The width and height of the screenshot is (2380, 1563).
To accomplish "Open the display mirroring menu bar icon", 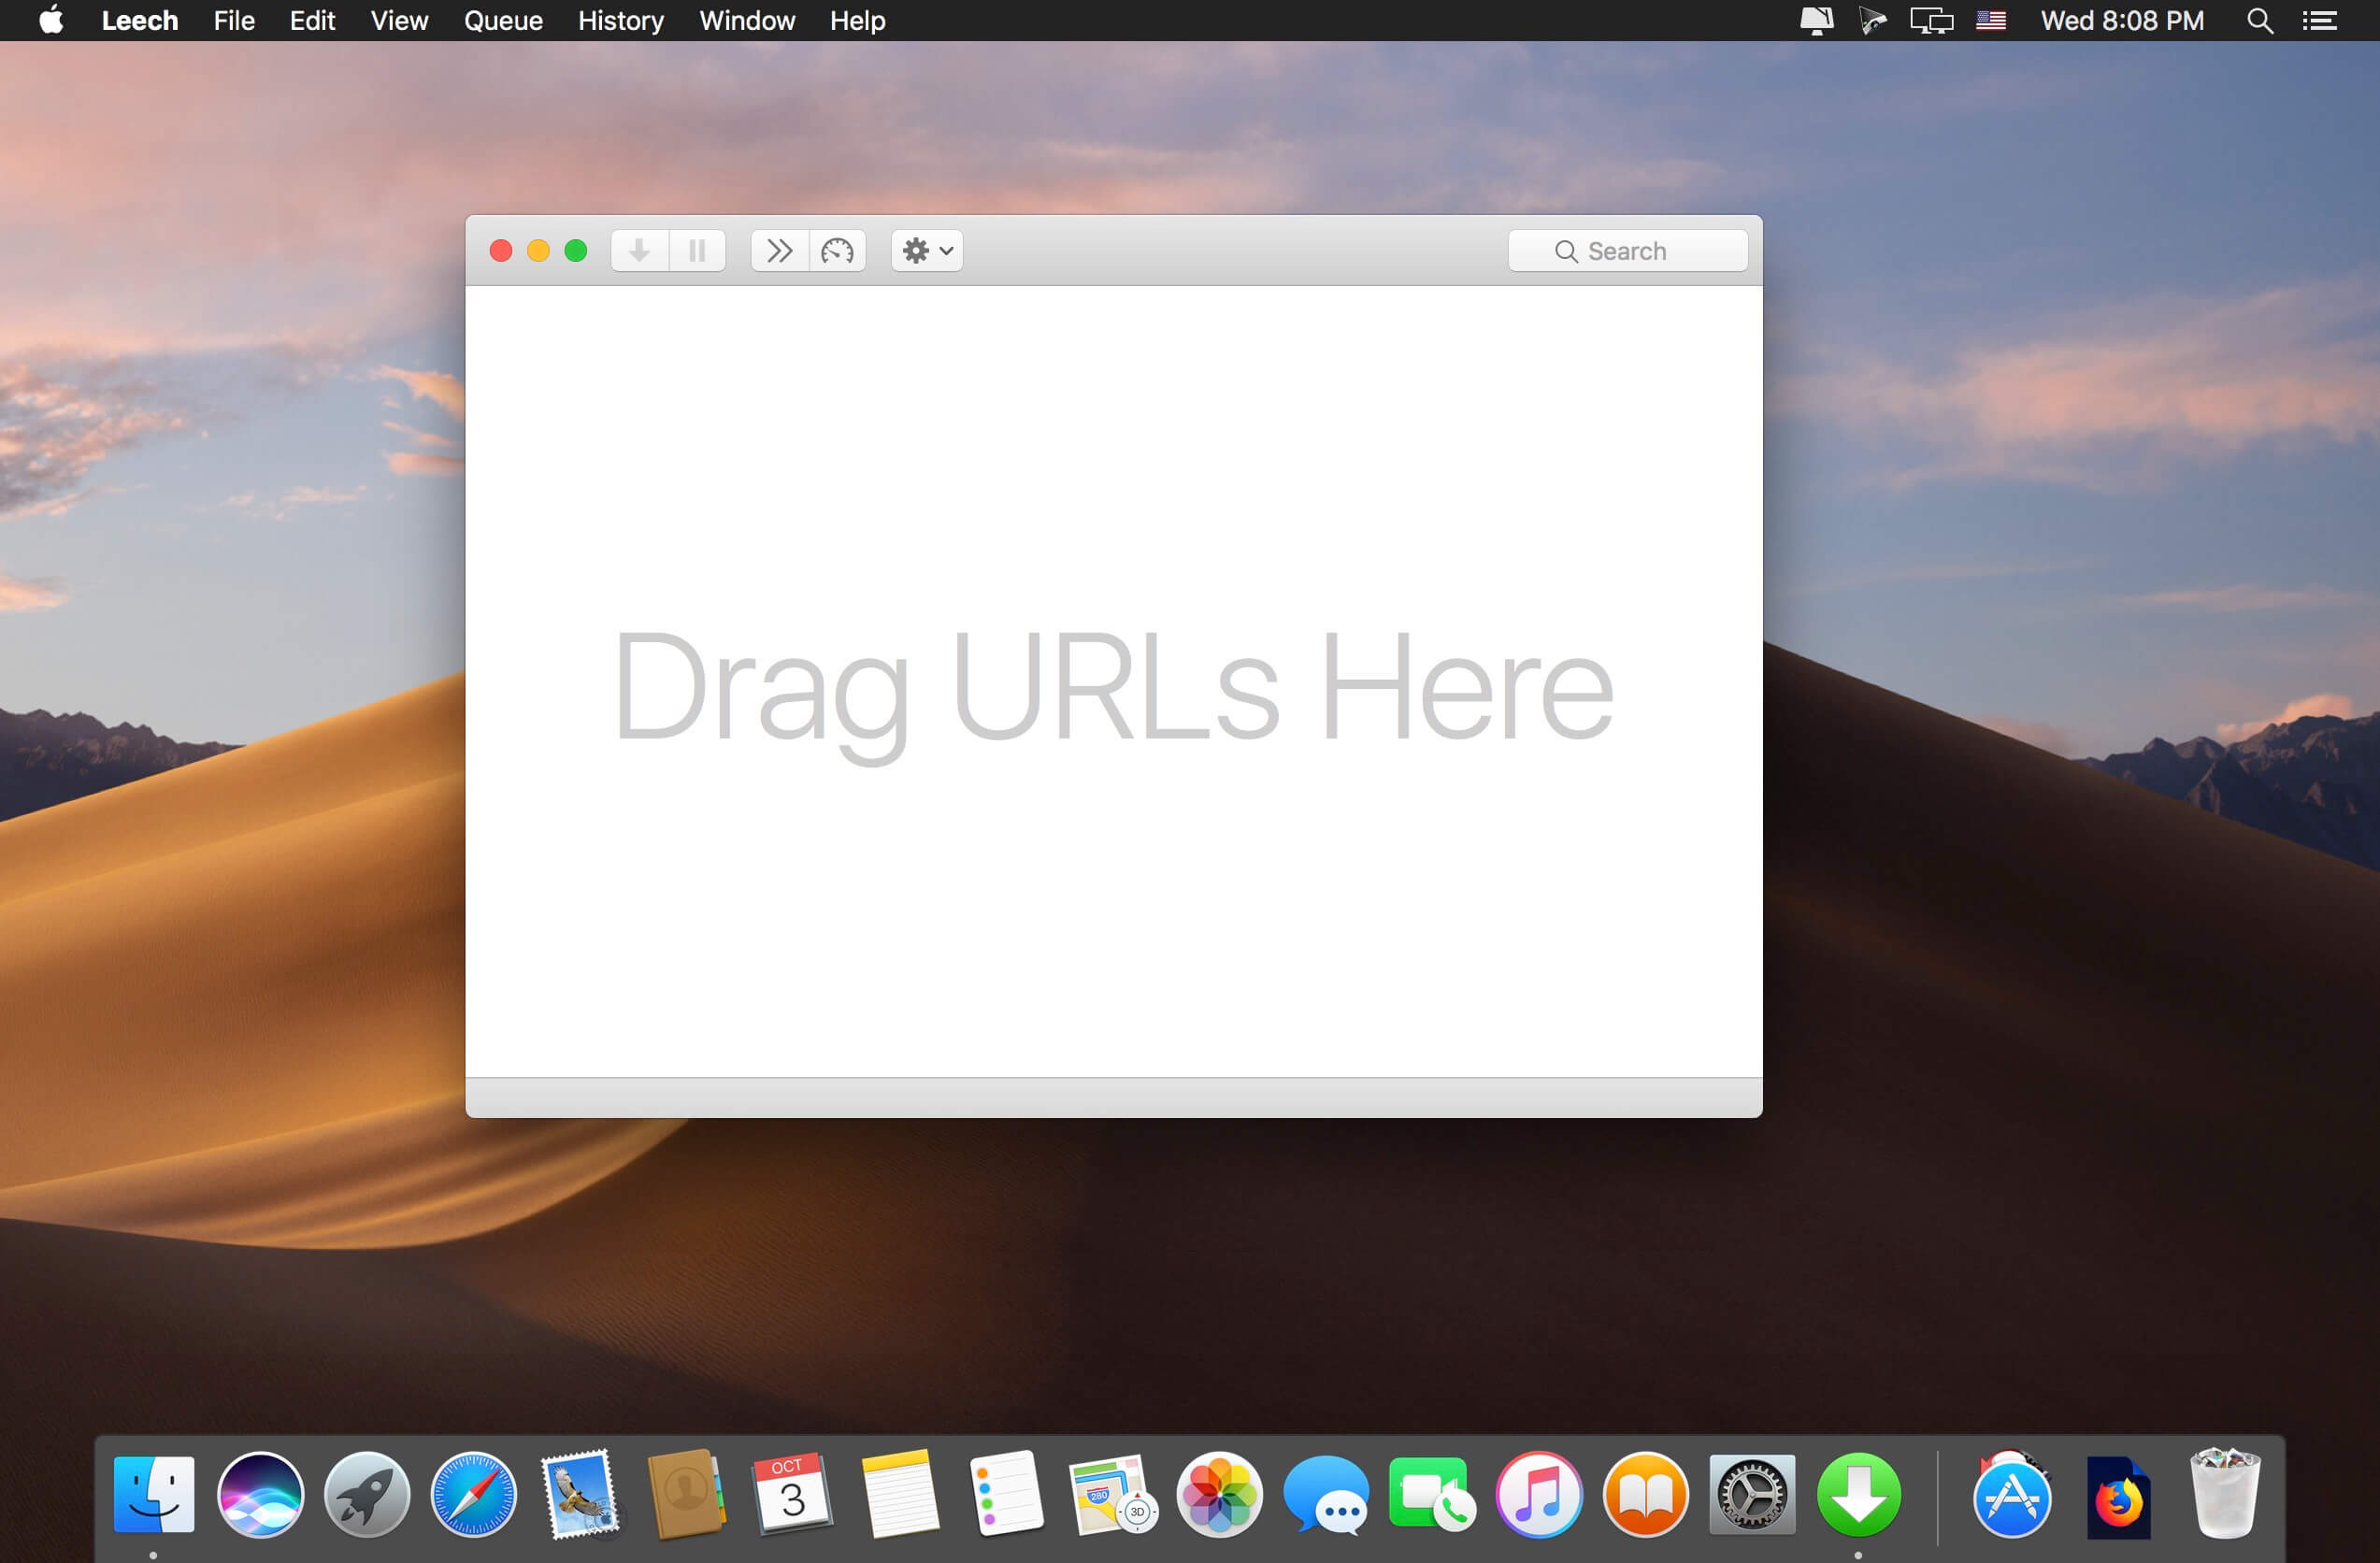I will 1931,20.
